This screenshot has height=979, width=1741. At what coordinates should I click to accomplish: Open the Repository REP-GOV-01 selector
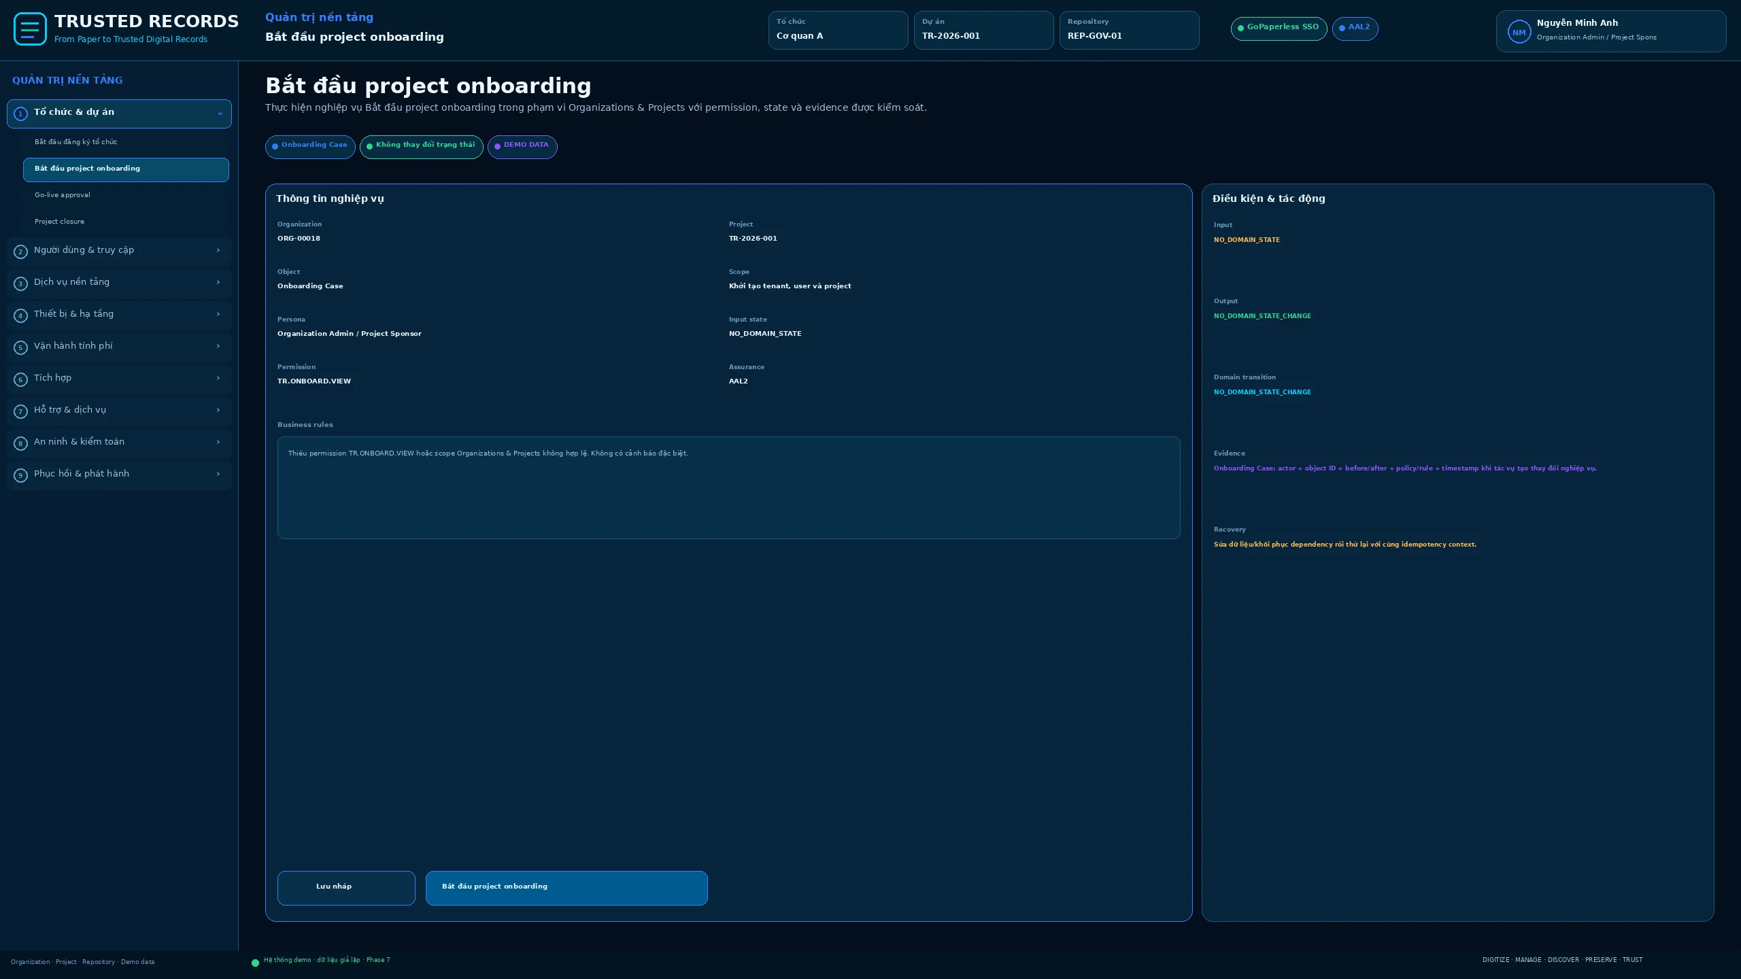coord(1129,30)
